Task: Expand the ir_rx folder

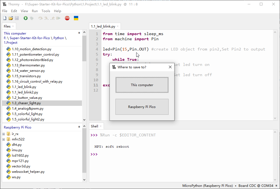Action: 4,134
